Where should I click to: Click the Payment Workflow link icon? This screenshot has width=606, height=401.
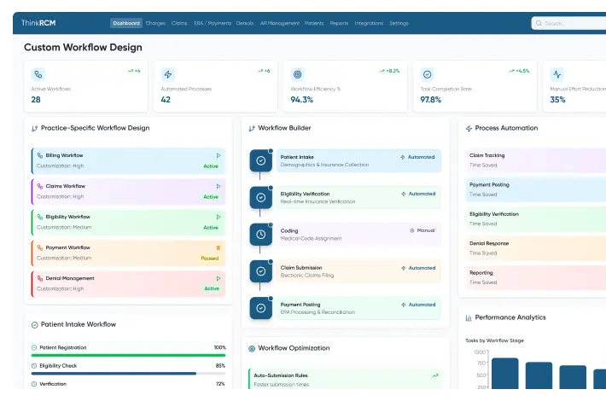40,247
